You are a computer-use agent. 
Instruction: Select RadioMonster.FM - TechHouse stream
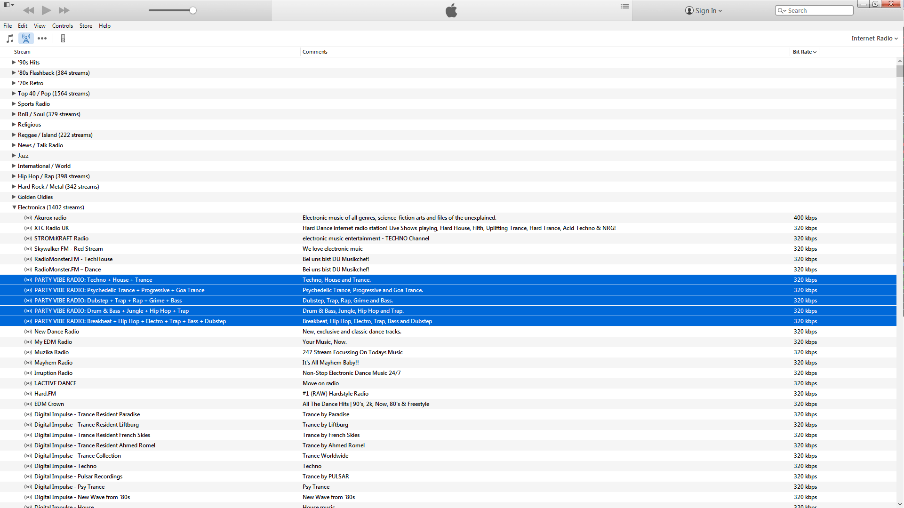(x=448, y=259)
